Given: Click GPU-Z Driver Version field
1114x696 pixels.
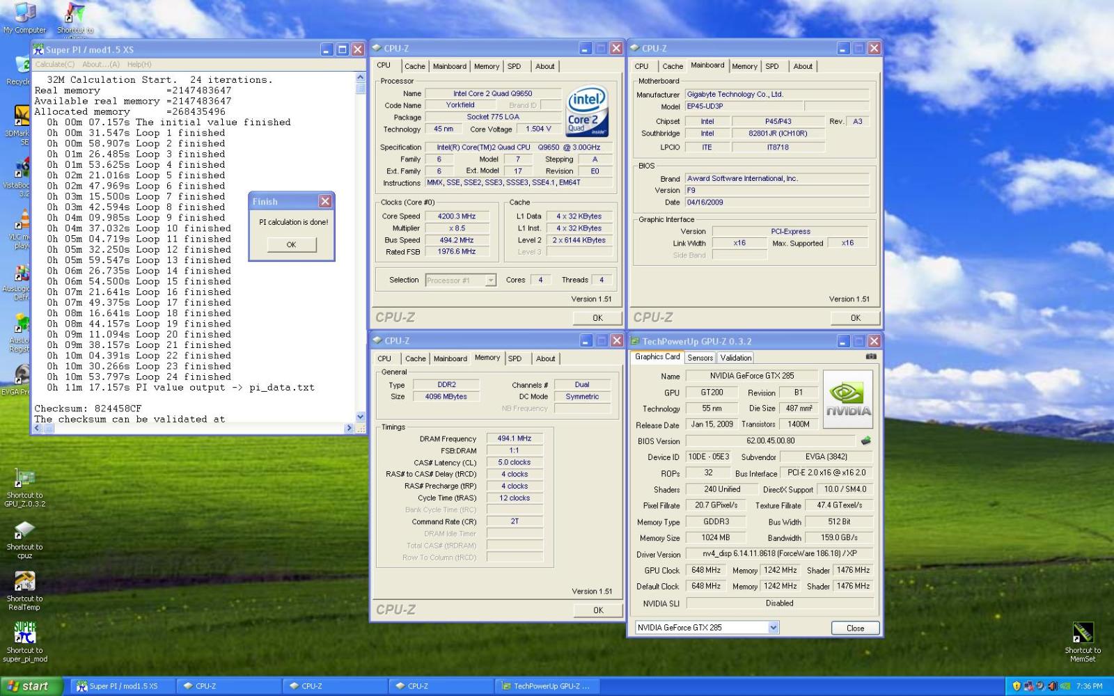Looking at the screenshot, I should tap(780, 554).
